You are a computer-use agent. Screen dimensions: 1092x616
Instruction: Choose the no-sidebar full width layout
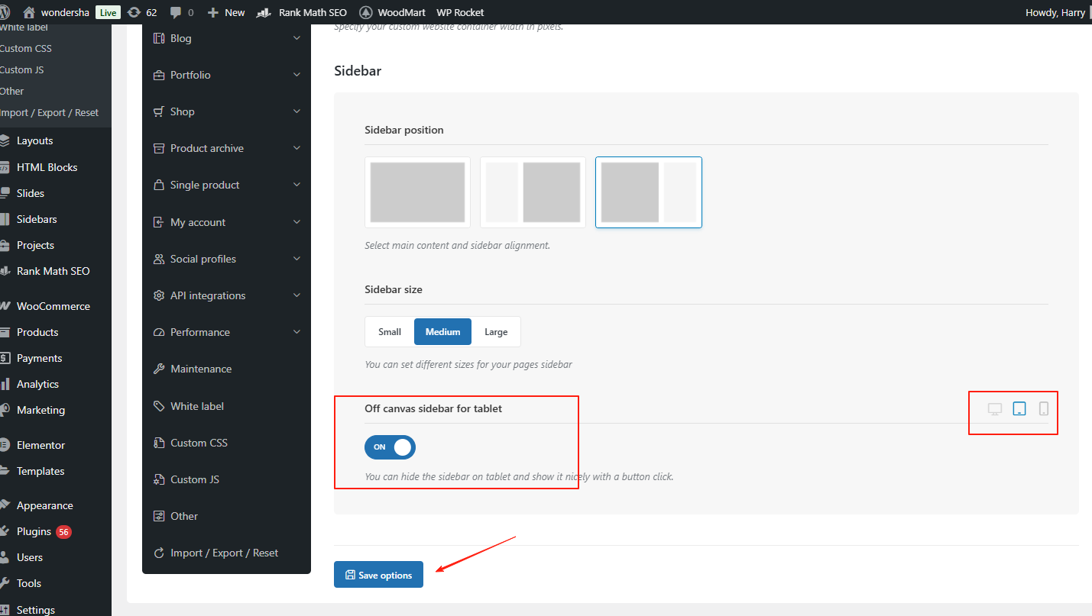(x=417, y=192)
